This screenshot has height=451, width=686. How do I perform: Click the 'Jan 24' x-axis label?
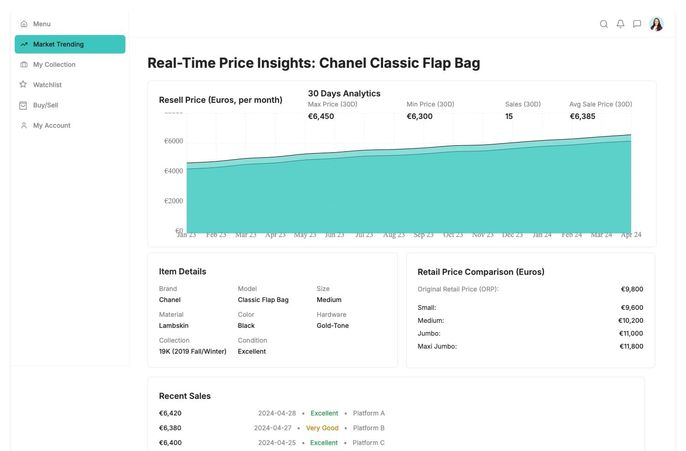pyautogui.click(x=542, y=235)
